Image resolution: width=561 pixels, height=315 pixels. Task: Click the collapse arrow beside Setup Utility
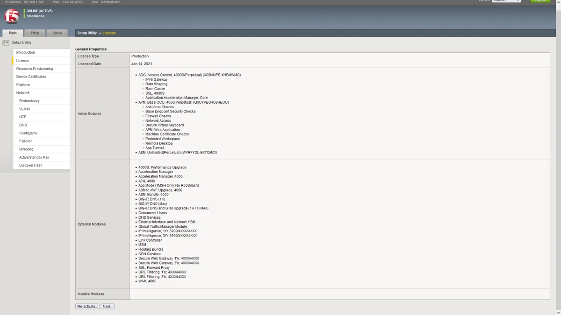coord(4,42)
